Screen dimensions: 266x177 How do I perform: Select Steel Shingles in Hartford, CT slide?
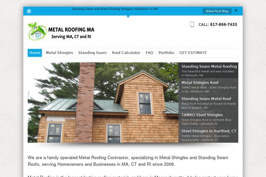pyautogui.click(x=208, y=135)
